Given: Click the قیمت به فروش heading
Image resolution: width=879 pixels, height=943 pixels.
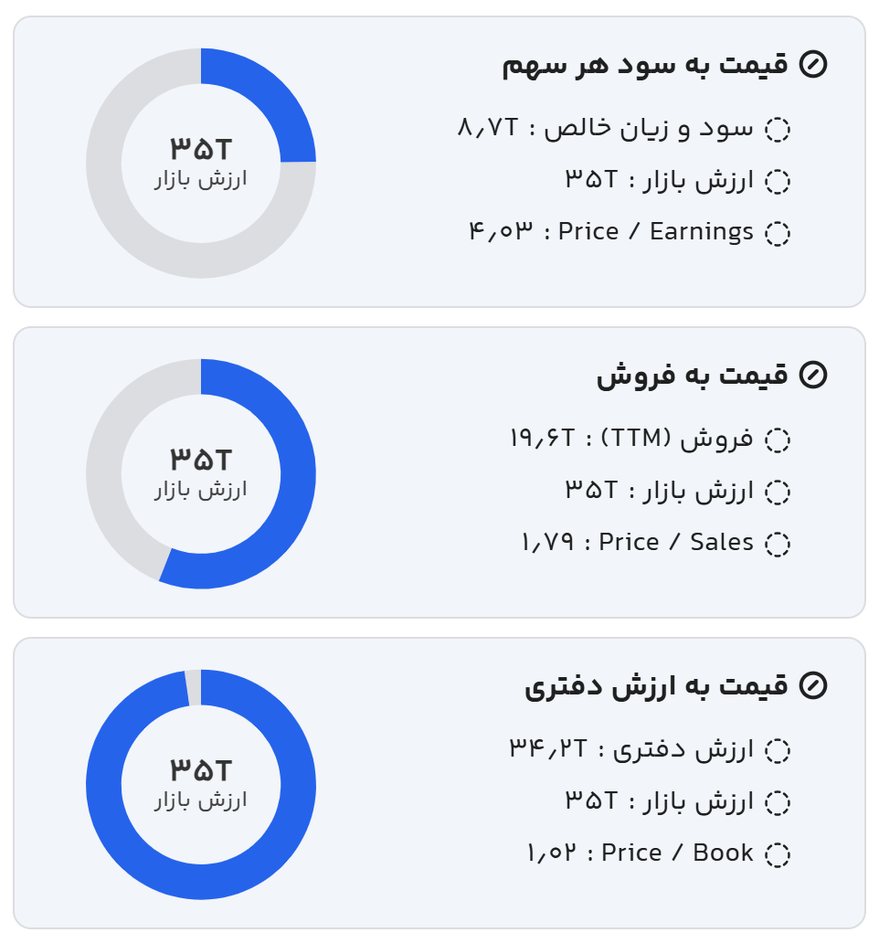Looking at the screenshot, I should pyautogui.click(x=692, y=376).
